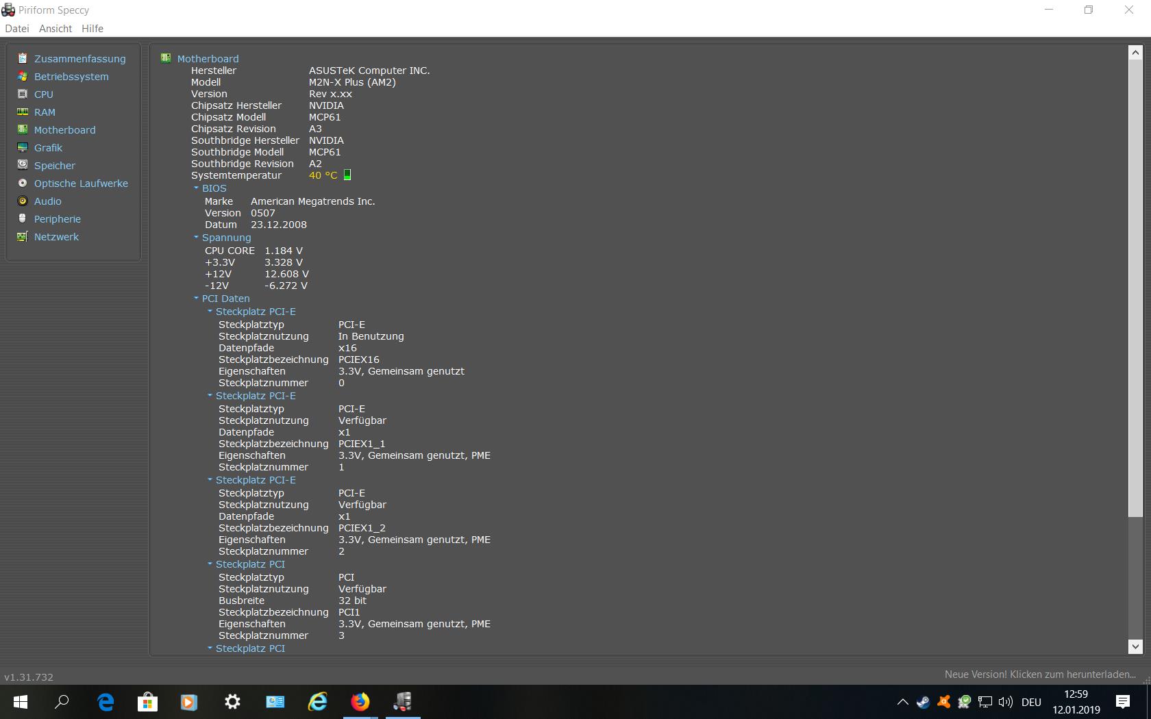Collapse Steckplatz PCI with PCI1
Screen dimensions: 1151x719
210,564
